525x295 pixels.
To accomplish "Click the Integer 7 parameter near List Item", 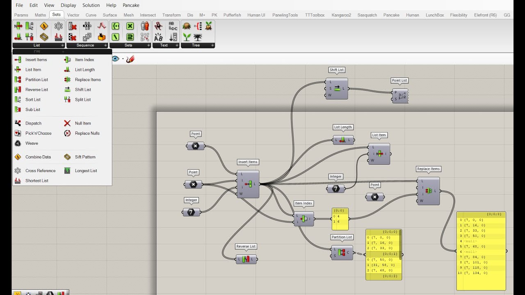I will (x=336, y=188).
